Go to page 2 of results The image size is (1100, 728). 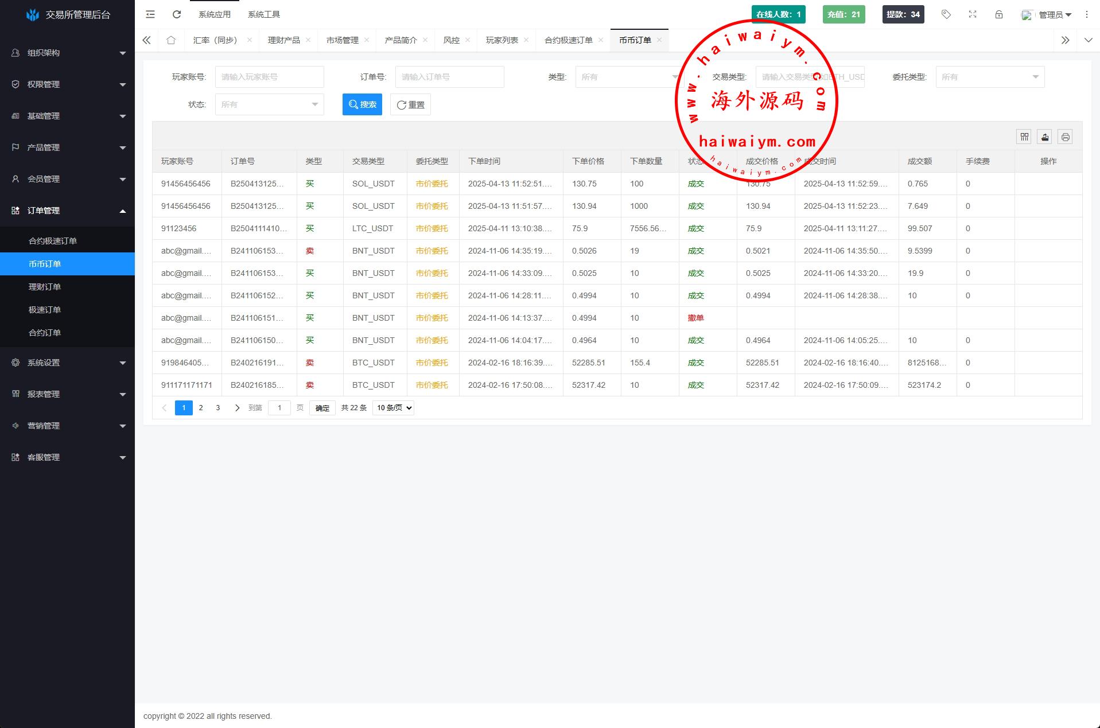coord(201,408)
